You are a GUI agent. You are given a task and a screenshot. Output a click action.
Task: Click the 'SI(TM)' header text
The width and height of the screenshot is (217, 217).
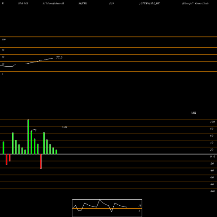82,3
